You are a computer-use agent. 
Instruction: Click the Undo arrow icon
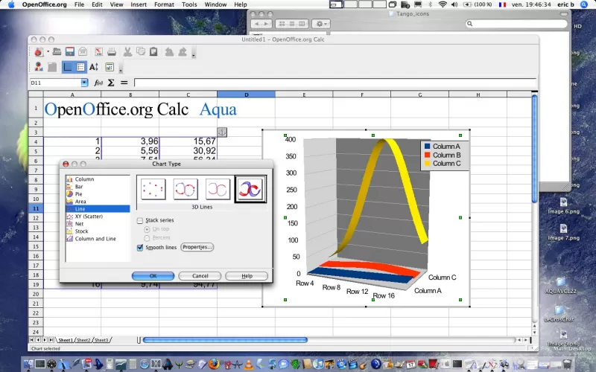coord(169,51)
